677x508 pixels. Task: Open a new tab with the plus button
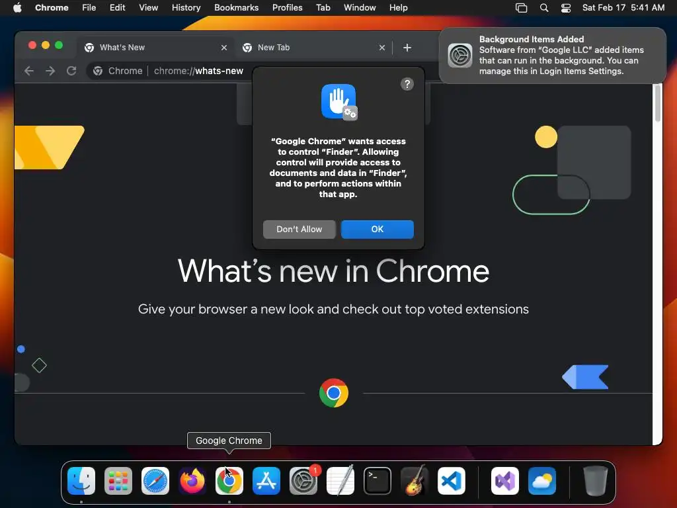tap(407, 48)
